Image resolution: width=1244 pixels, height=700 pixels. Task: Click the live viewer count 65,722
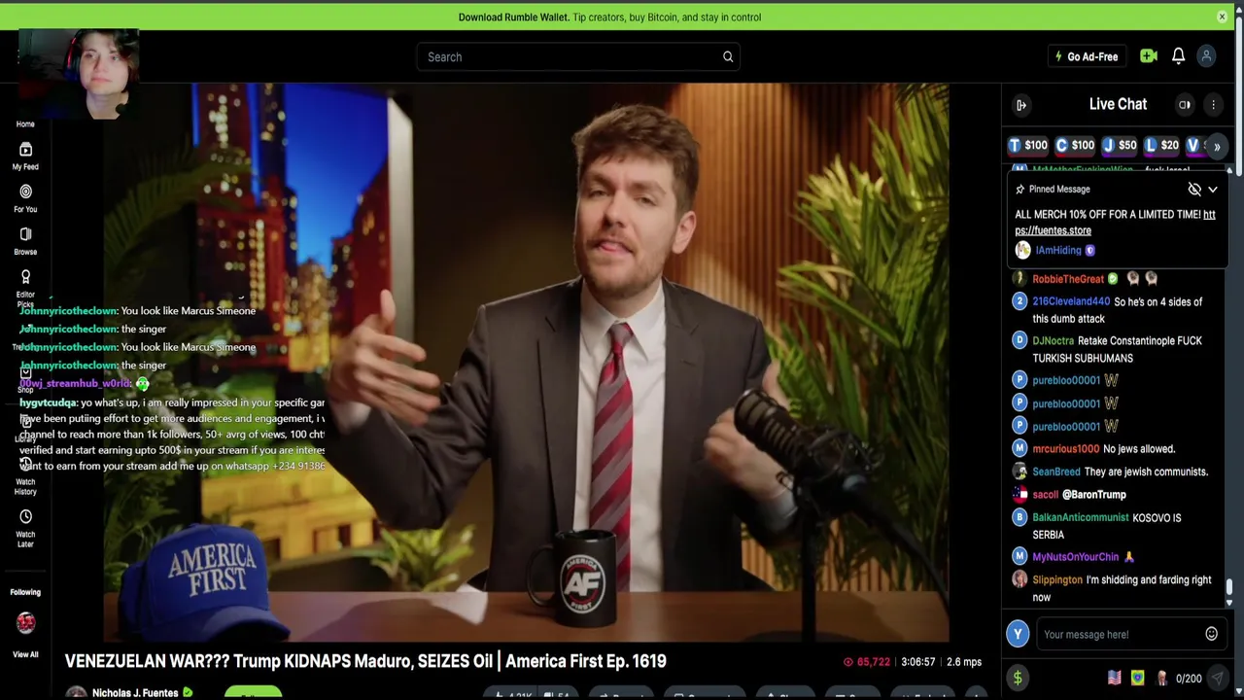866,661
